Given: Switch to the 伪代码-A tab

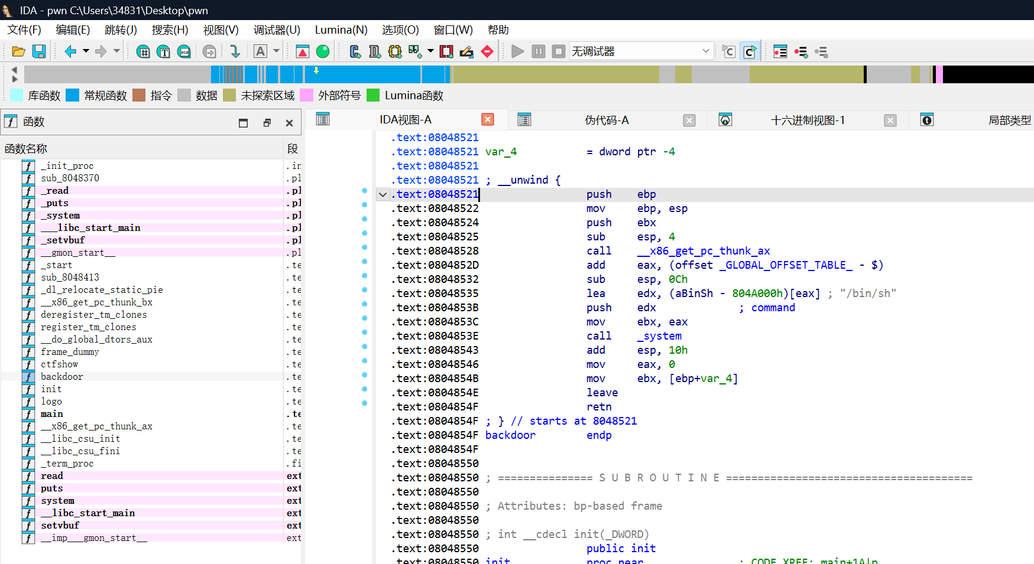Looking at the screenshot, I should point(607,120).
